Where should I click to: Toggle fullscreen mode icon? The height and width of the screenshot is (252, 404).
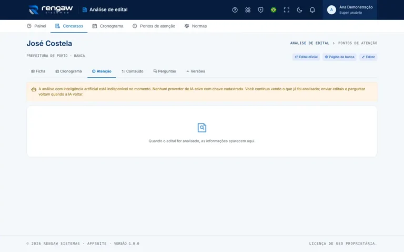pos(286,10)
